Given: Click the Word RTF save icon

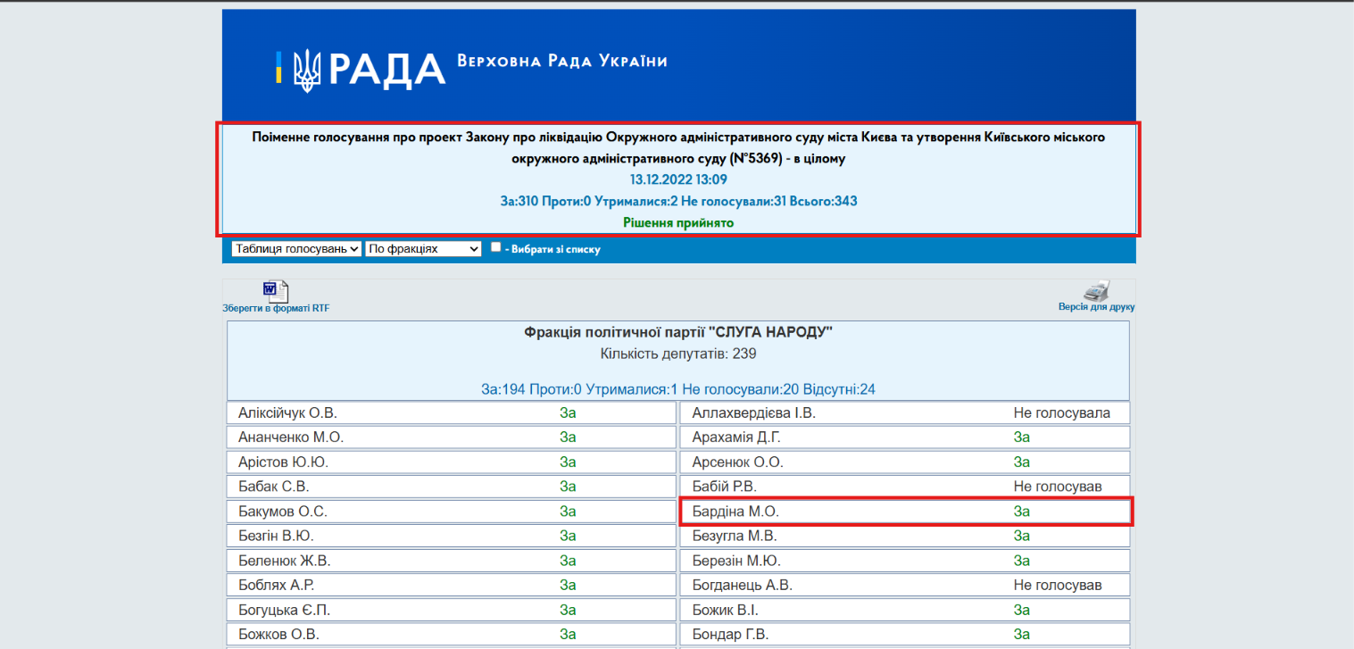Looking at the screenshot, I should coord(275,291).
